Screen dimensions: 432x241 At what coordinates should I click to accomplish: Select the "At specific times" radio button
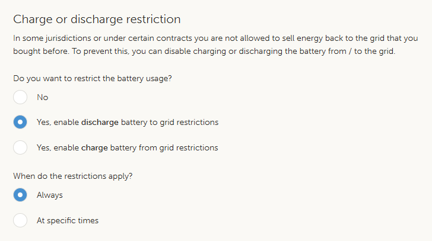click(x=20, y=220)
